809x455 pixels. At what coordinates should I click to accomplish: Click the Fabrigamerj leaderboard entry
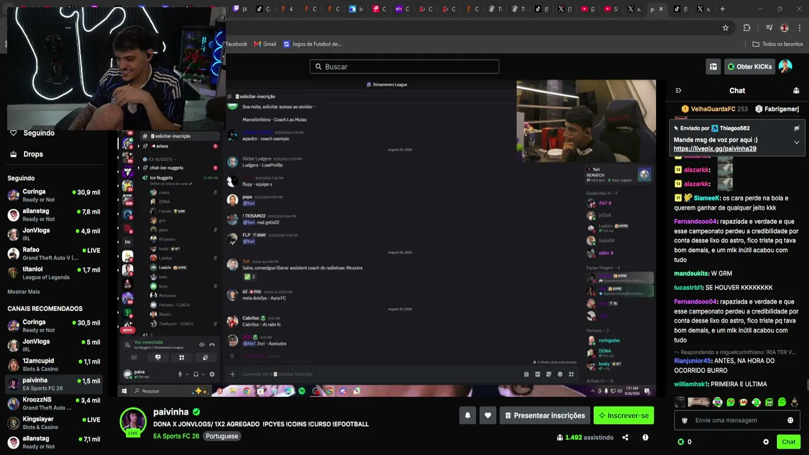pyautogui.click(x=777, y=109)
